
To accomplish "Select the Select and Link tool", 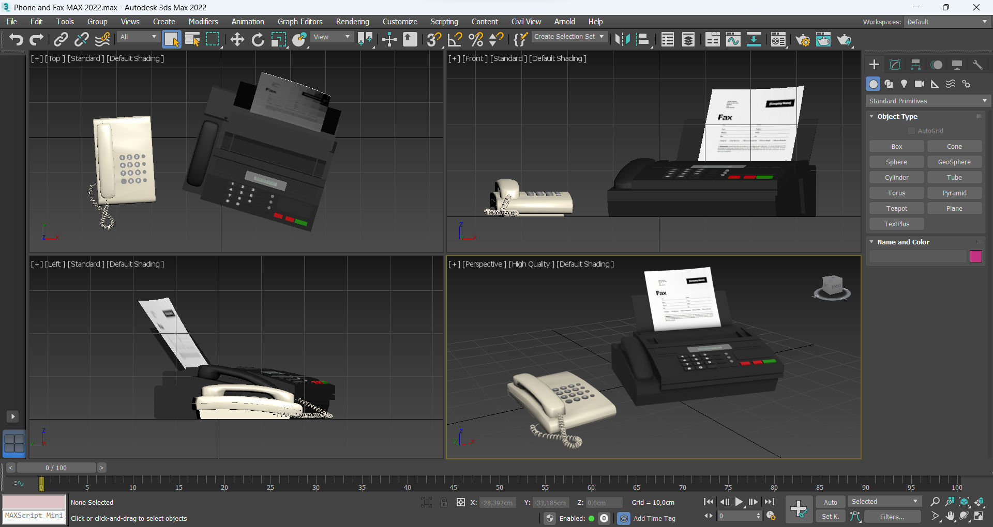I will [61, 39].
